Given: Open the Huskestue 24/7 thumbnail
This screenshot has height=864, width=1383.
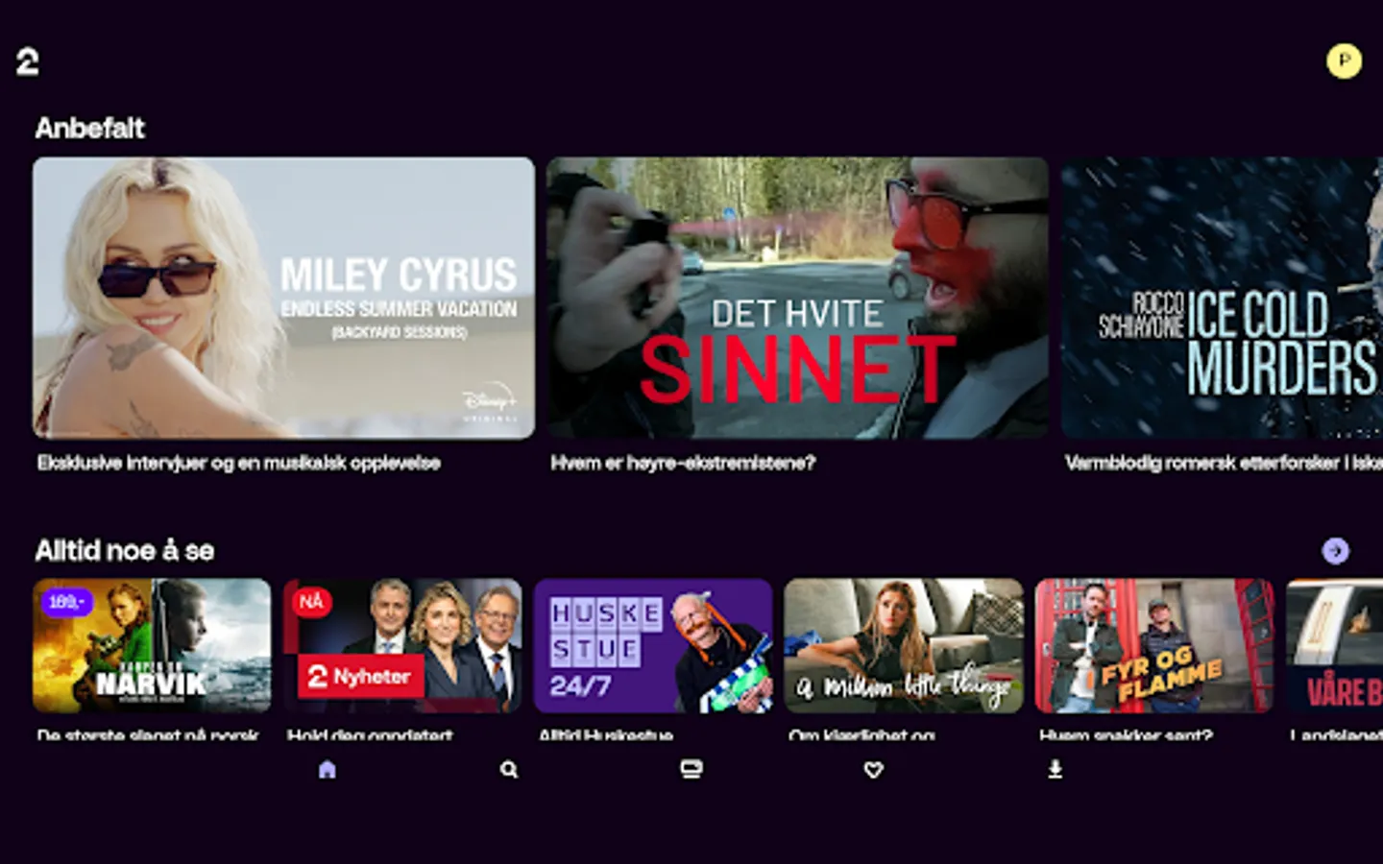Looking at the screenshot, I should point(653,645).
